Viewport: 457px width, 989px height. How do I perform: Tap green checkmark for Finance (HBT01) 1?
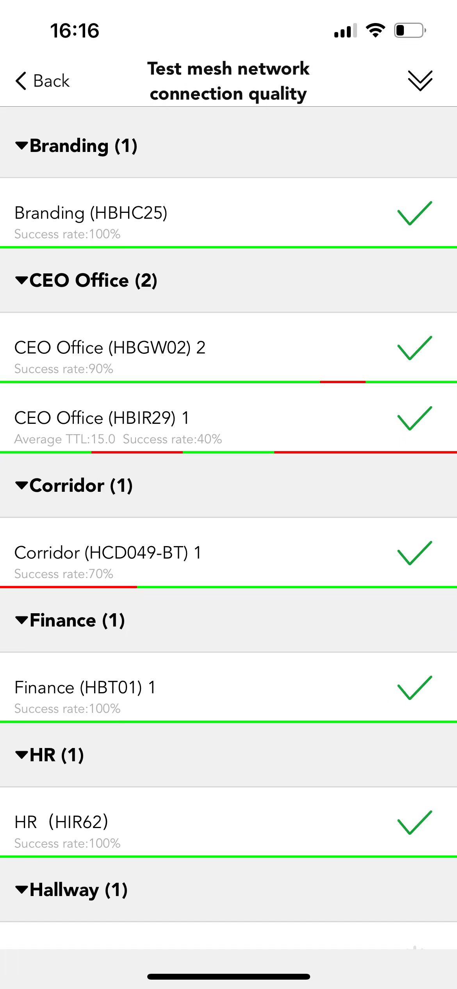pos(414,687)
